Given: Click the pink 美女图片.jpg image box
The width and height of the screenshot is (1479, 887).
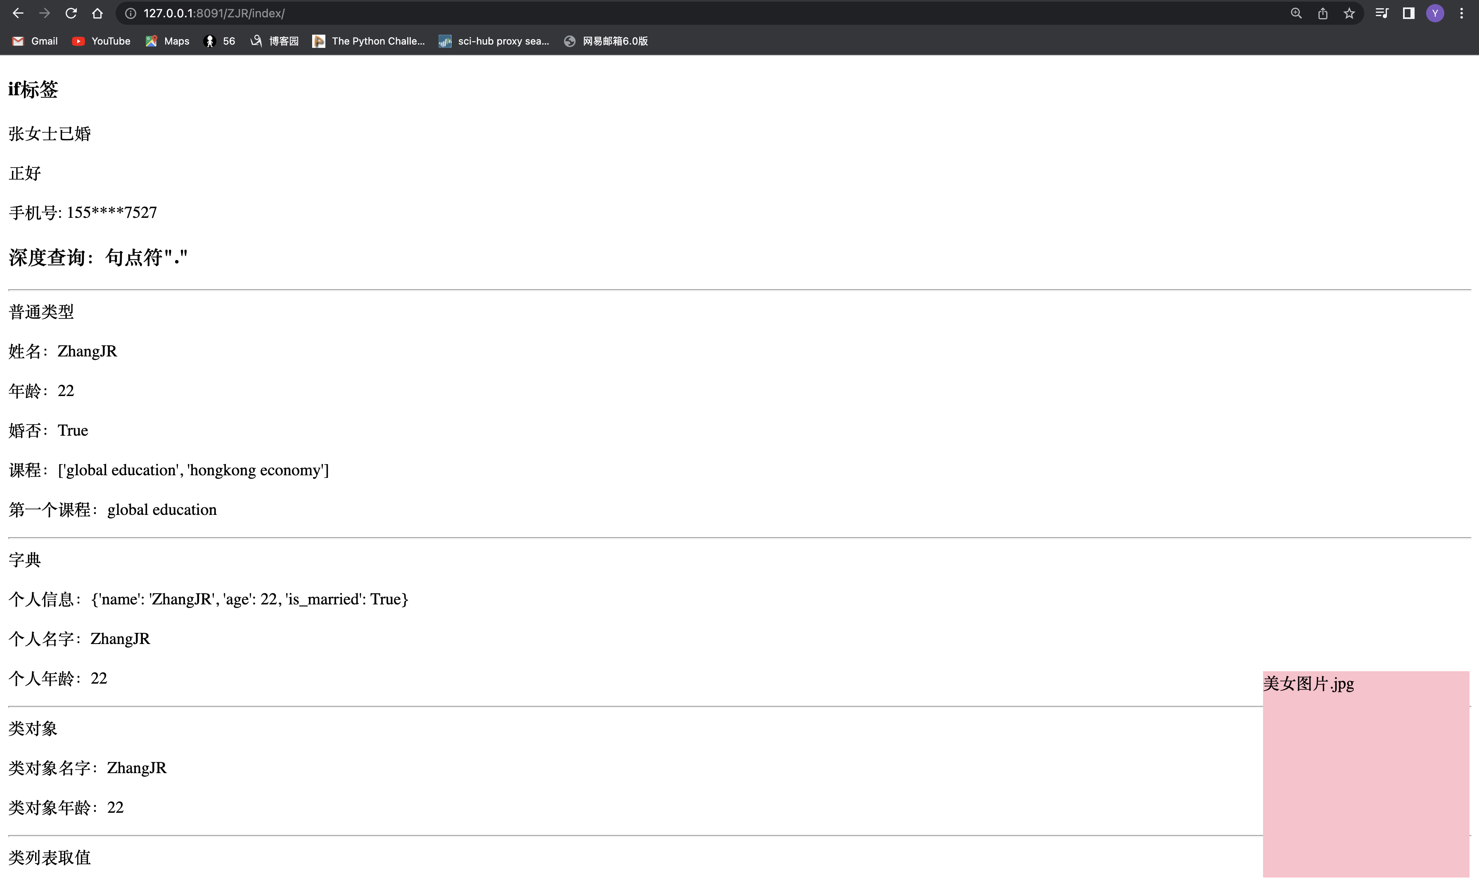Looking at the screenshot, I should [x=1366, y=774].
